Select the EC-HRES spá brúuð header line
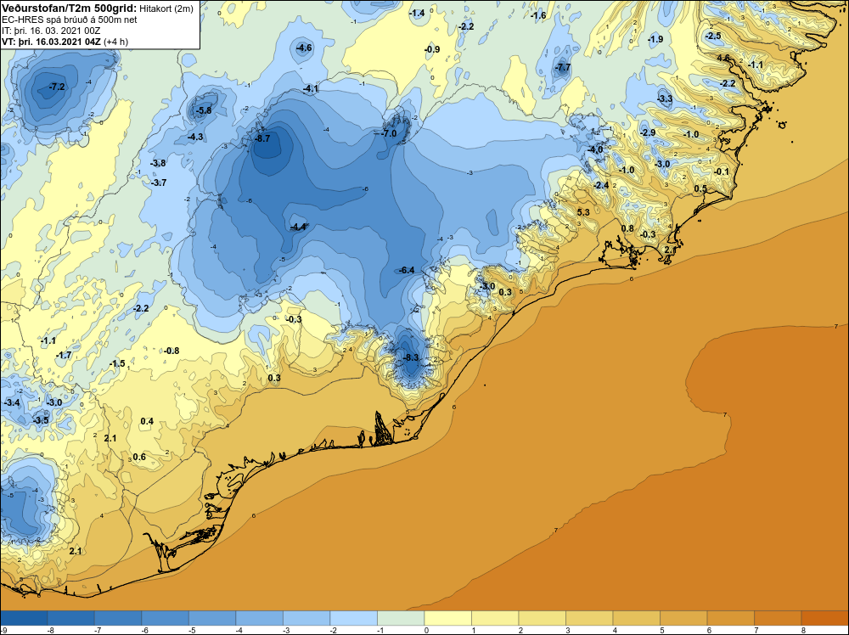Image resolution: width=849 pixels, height=635 pixels. (70, 20)
